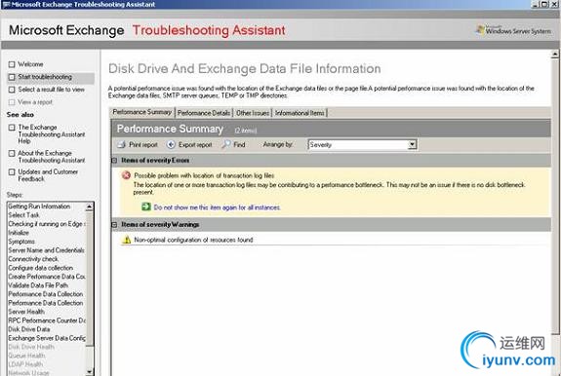Select 'Create Performance Data Co...' step
This screenshot has width=561, height=376.
(47, 277)
